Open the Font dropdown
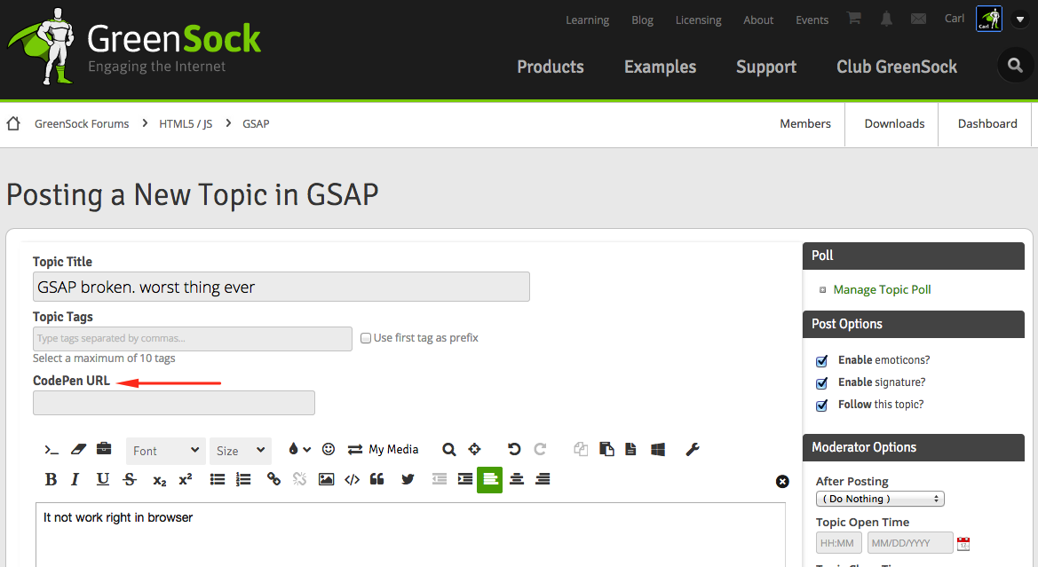The image size is (1038, 567). tap(165, 451)
